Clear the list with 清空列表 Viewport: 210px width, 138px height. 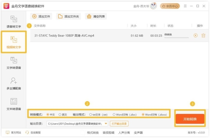96,16
